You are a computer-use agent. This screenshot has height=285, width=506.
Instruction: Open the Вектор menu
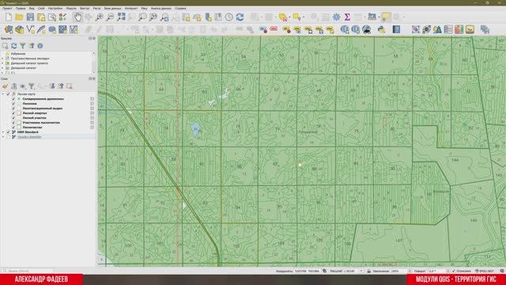85,9
